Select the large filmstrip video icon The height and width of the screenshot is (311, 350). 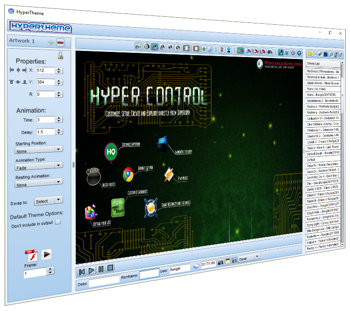[x=186, y=48]
